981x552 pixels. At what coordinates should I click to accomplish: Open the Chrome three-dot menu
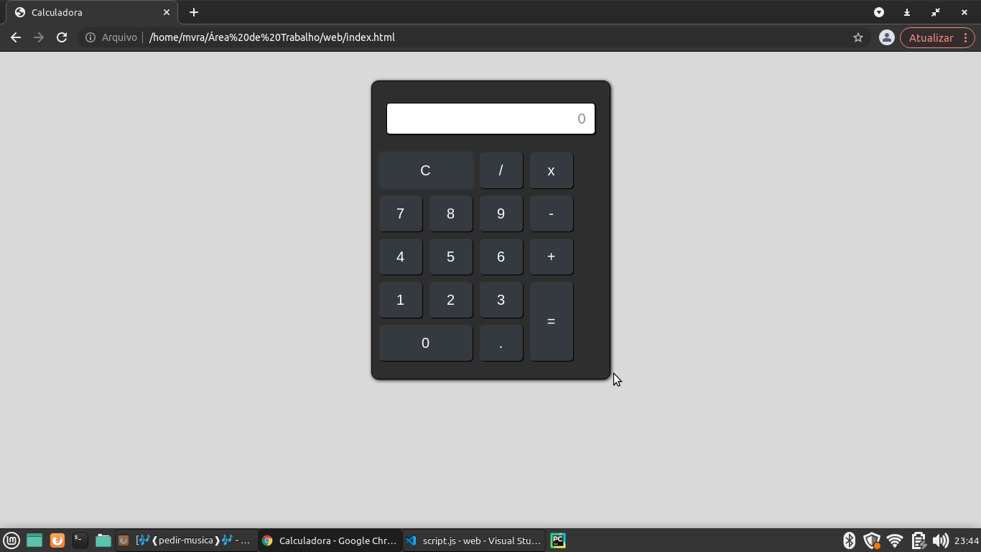point(967,37)
